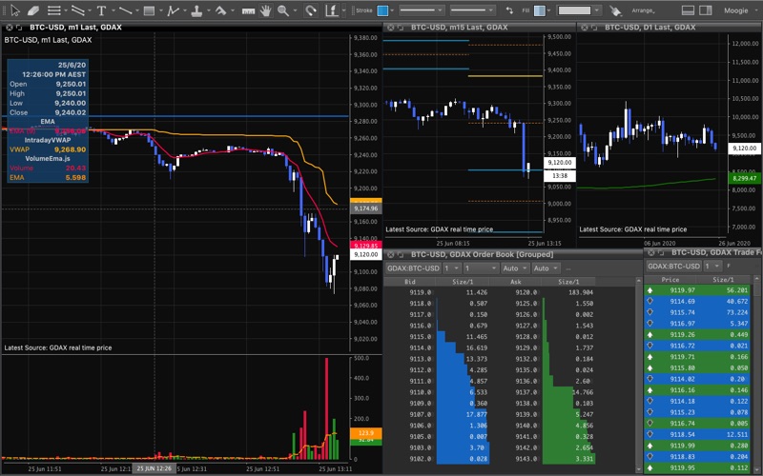763x476 pixels.
Task: Click detach icon on m15 chart panel
Action: pos(401,28)
